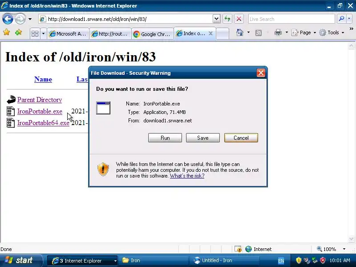Click the Print icon
The height and width of the screenshot is (267, 356).
pyautogui.click(x=278, y=32)
